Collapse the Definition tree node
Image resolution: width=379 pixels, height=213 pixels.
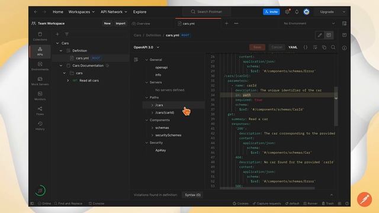pos(61,51)
